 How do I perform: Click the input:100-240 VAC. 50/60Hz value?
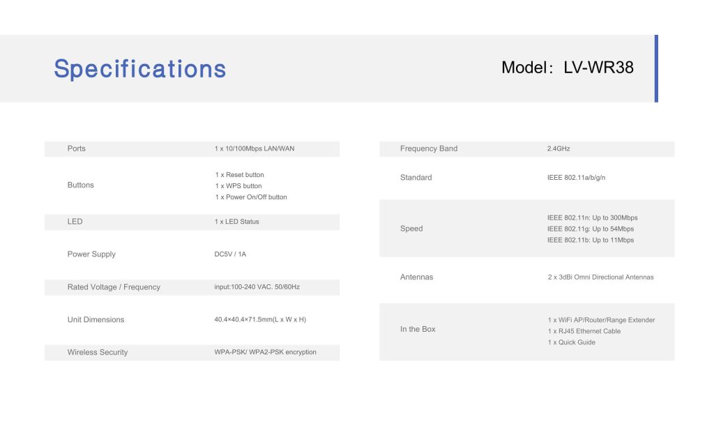[257, 287]
